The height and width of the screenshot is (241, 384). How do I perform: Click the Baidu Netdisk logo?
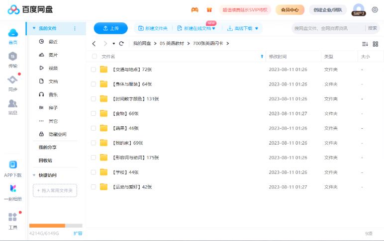click(30, 9)
